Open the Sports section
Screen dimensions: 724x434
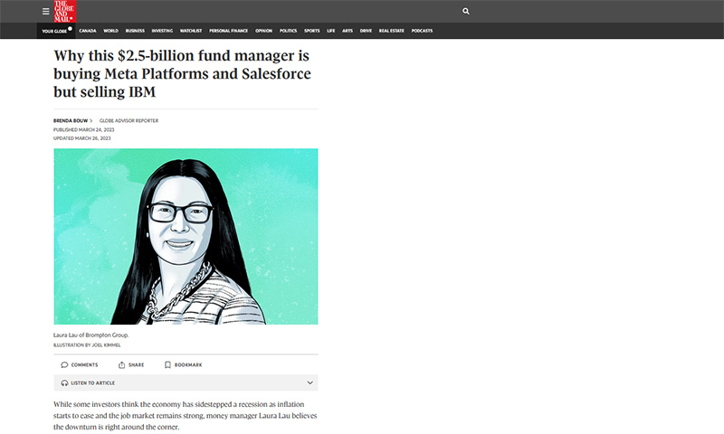coord(311,31)
